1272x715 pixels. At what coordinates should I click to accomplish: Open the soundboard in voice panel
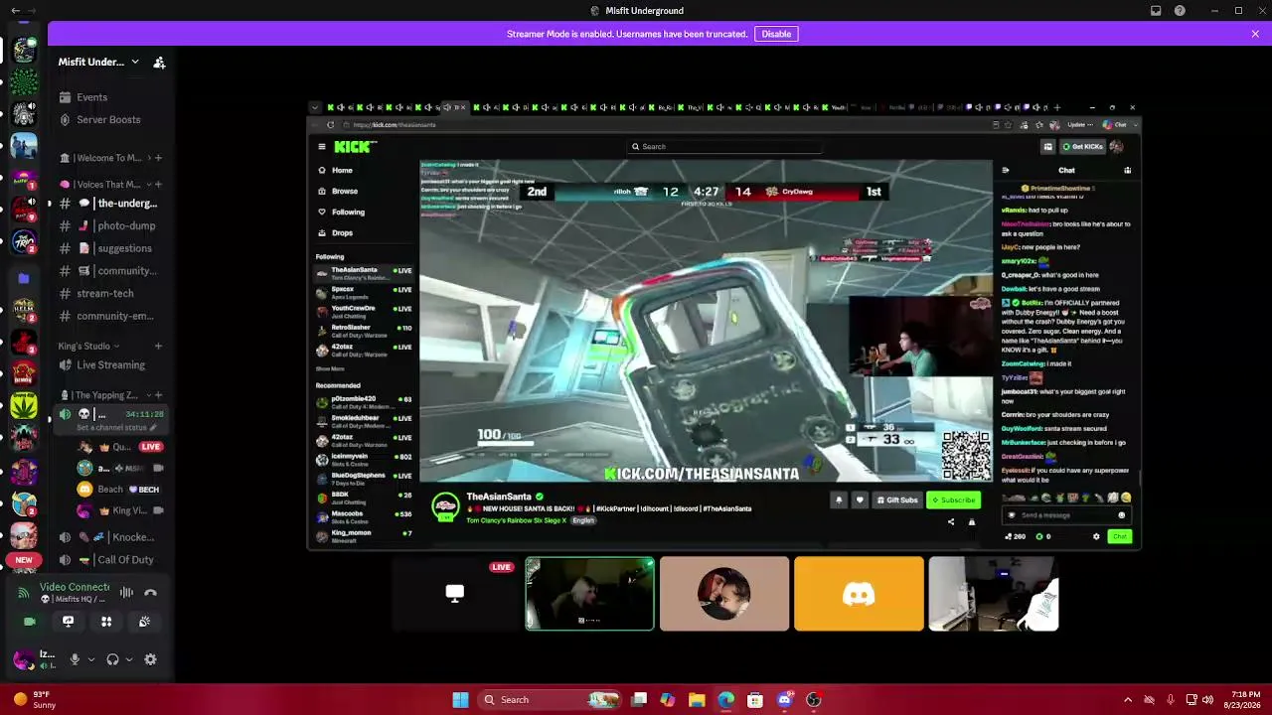tap(144, 622)
